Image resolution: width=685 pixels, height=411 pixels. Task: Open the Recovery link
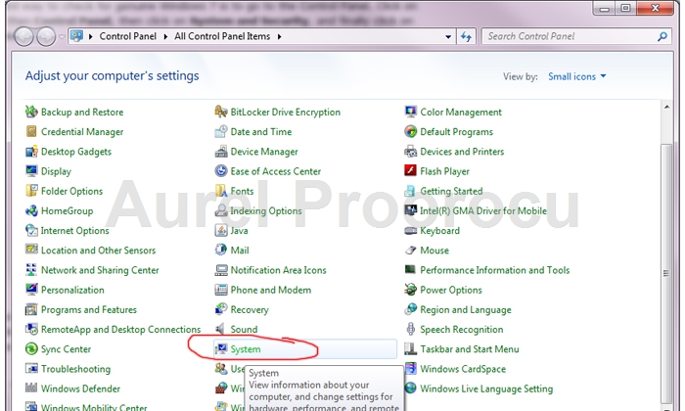(x=250, y=309)
